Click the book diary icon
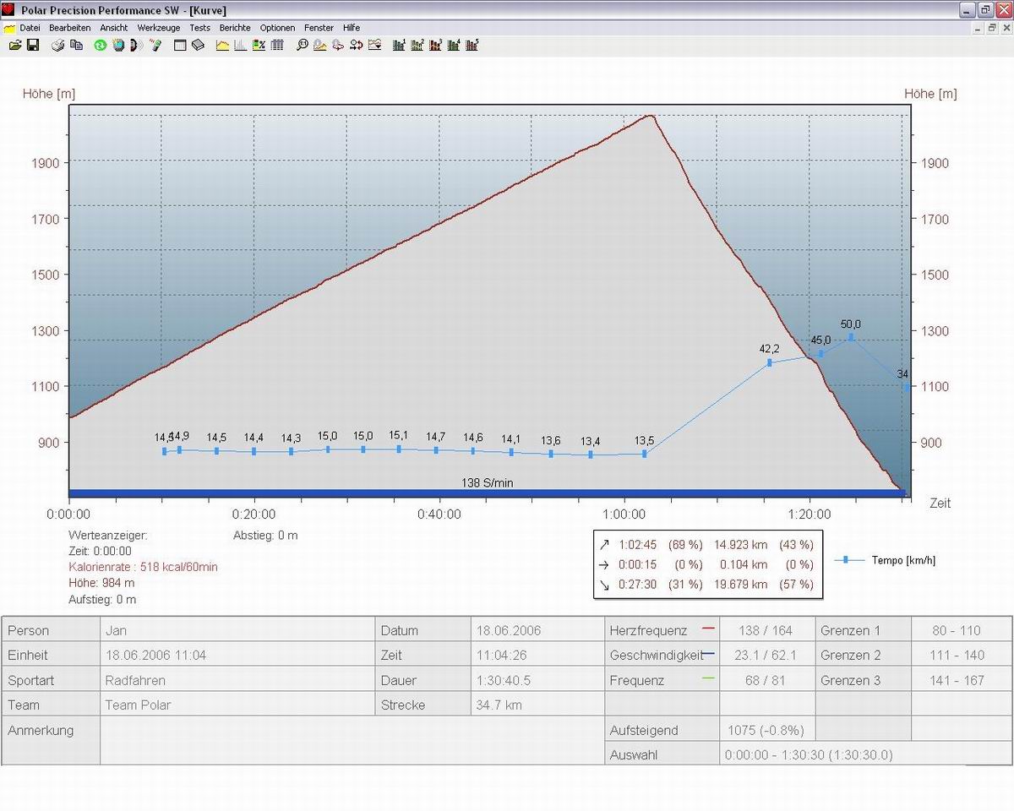Image resolution: width=1014 pixels, height=811 pixels. point(198,45)
